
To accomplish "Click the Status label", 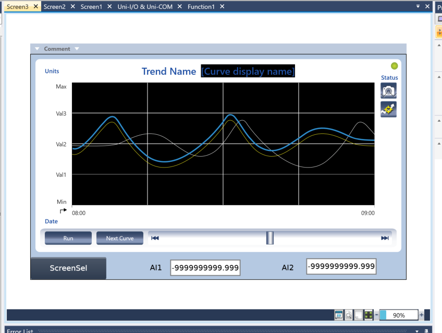I will (389, 78).
